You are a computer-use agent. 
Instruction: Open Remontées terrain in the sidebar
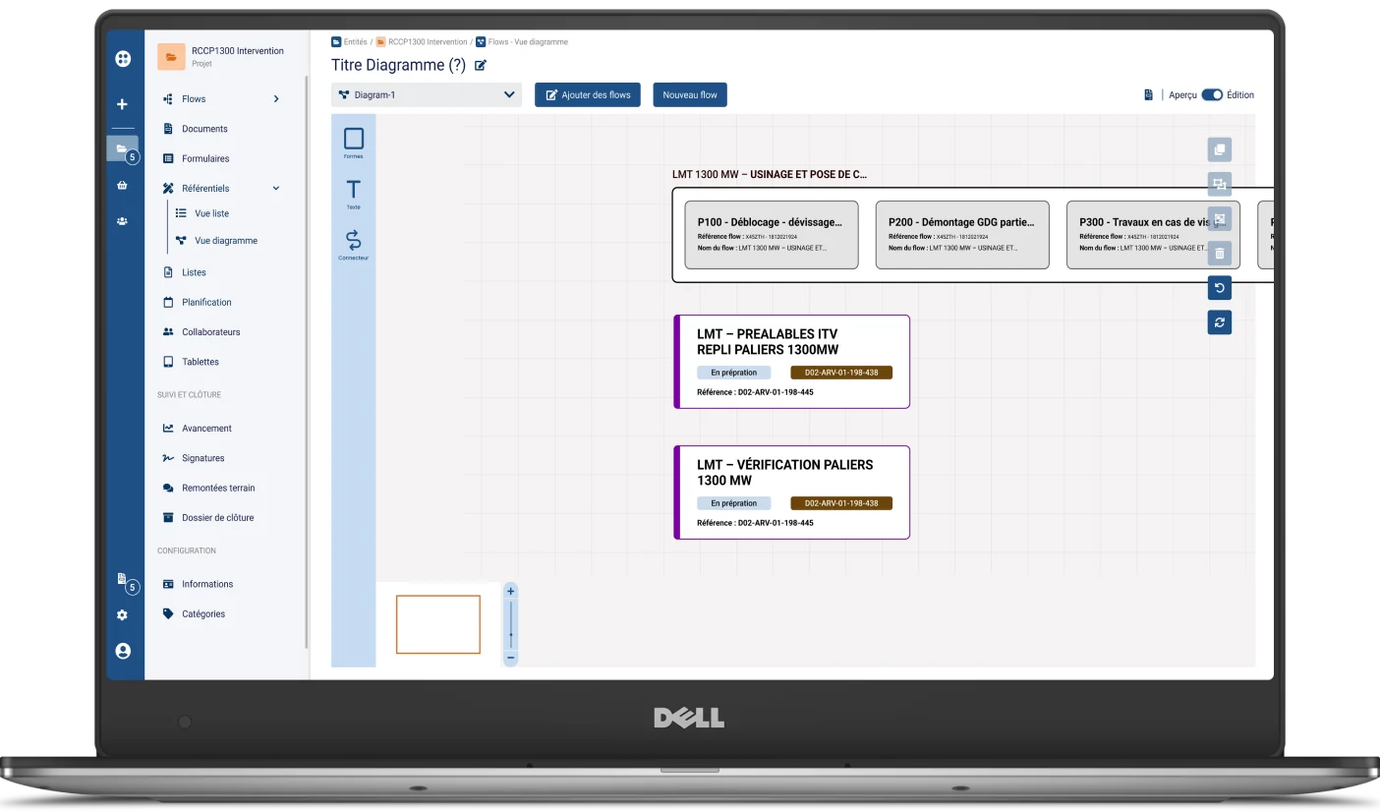(x=218, y=489)
